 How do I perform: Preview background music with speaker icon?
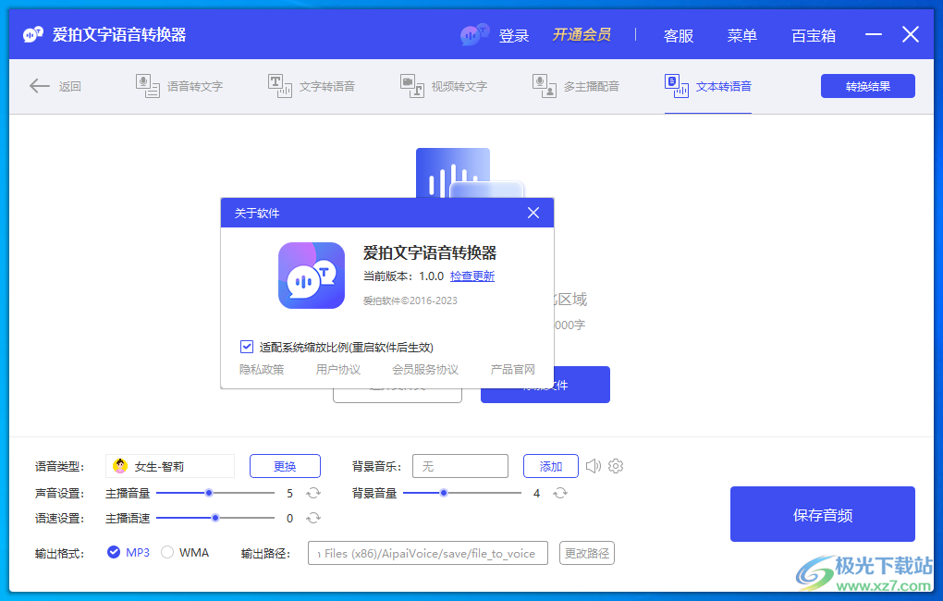(593, 466)
